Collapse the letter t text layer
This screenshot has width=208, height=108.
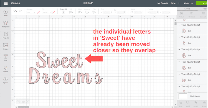(x=179, y=37)
